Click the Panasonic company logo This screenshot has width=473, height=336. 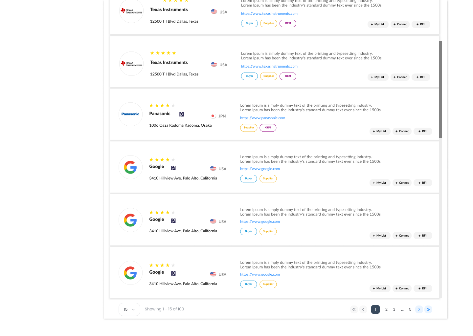pyautogui.click(x=130, y=114)
